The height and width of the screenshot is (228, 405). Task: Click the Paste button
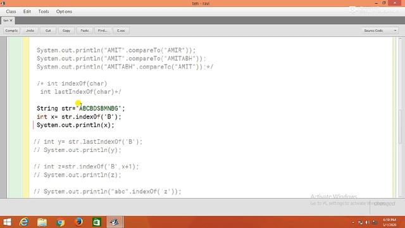(84, 30)
